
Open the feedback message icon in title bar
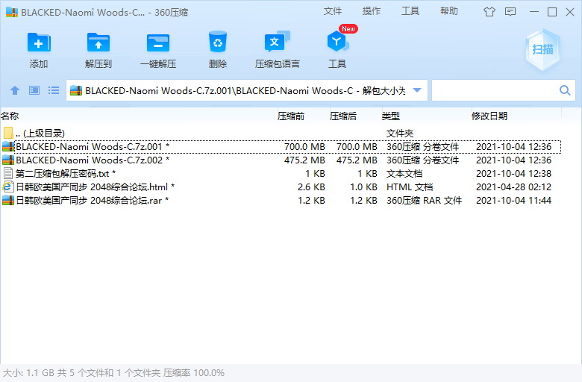pyautogui.click(x=510, y=12)
